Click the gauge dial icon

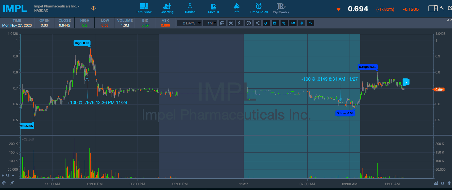pyautogui.click(x=249, y=23)
